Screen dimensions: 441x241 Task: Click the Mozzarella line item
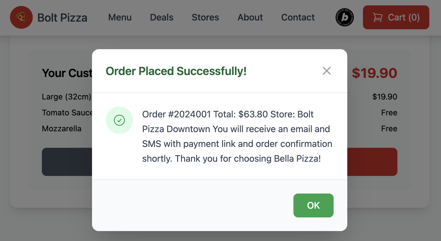(x=62, y=128)
